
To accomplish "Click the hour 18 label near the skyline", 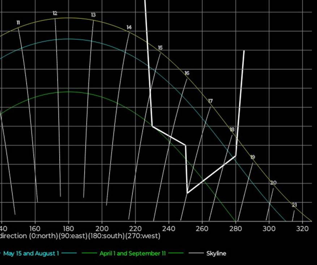I will pos(232,130).
